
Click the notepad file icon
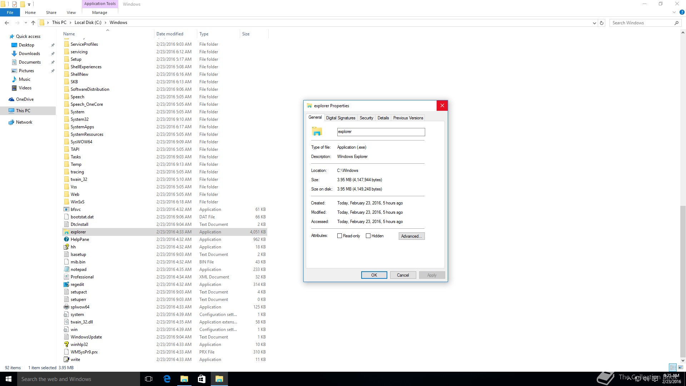[66, 269]
